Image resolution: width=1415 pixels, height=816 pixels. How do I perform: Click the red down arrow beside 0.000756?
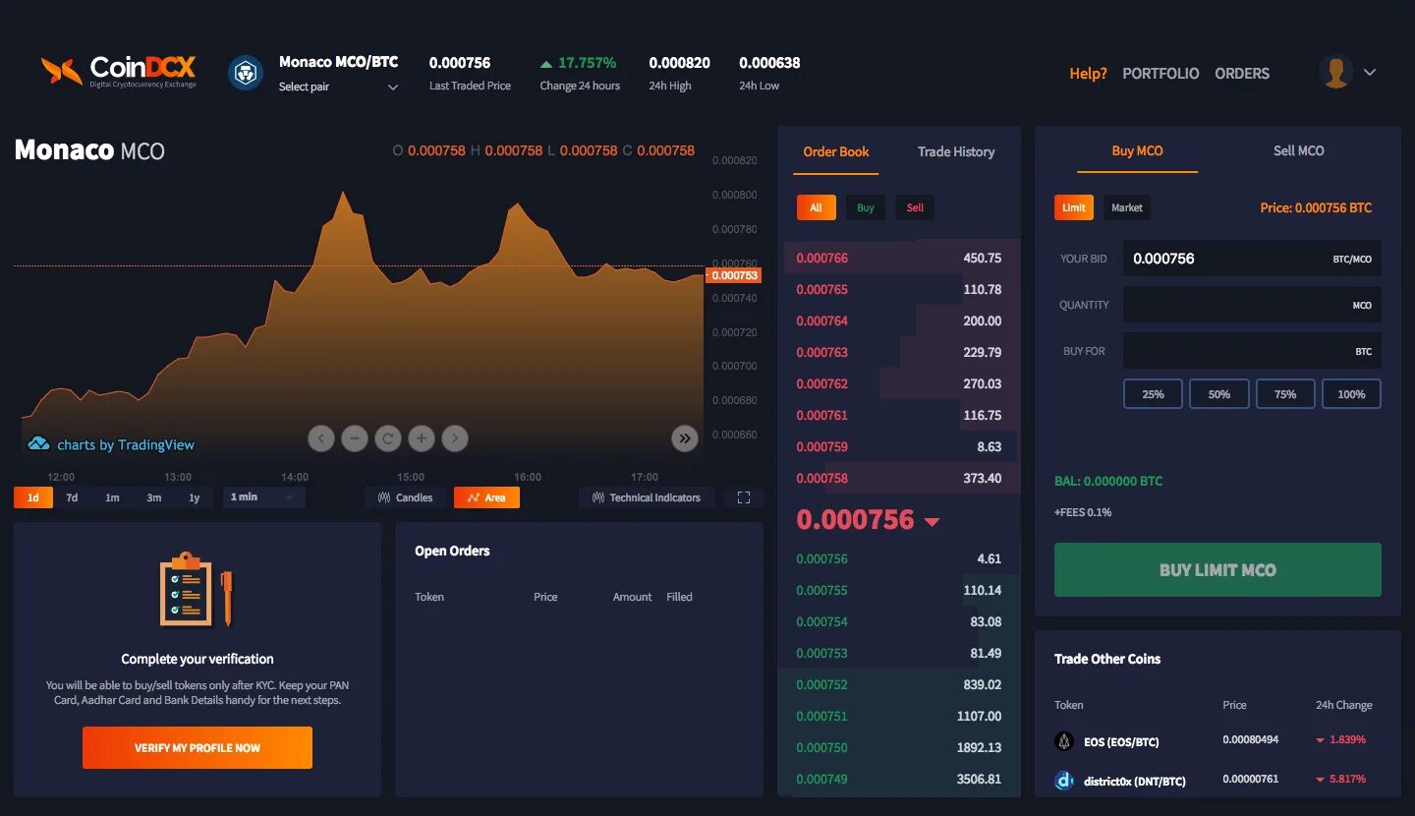(932, 521)
